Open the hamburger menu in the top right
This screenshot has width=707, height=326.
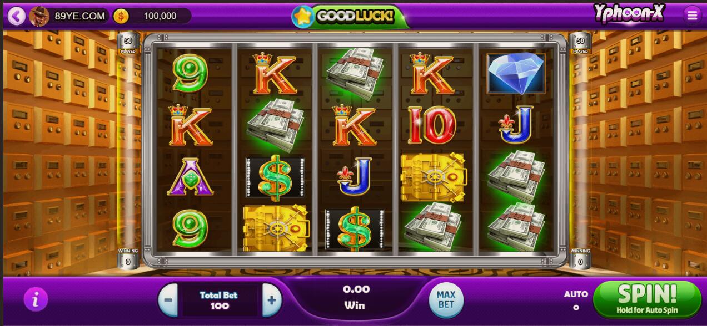692,16
